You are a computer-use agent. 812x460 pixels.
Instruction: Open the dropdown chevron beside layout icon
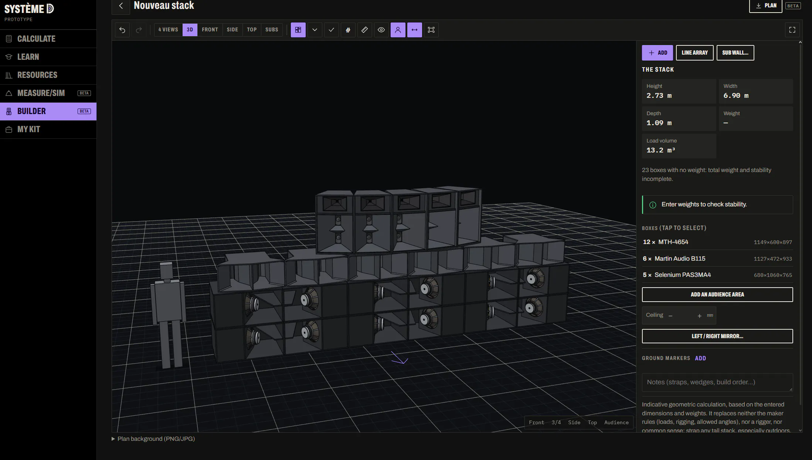(315, 30)
